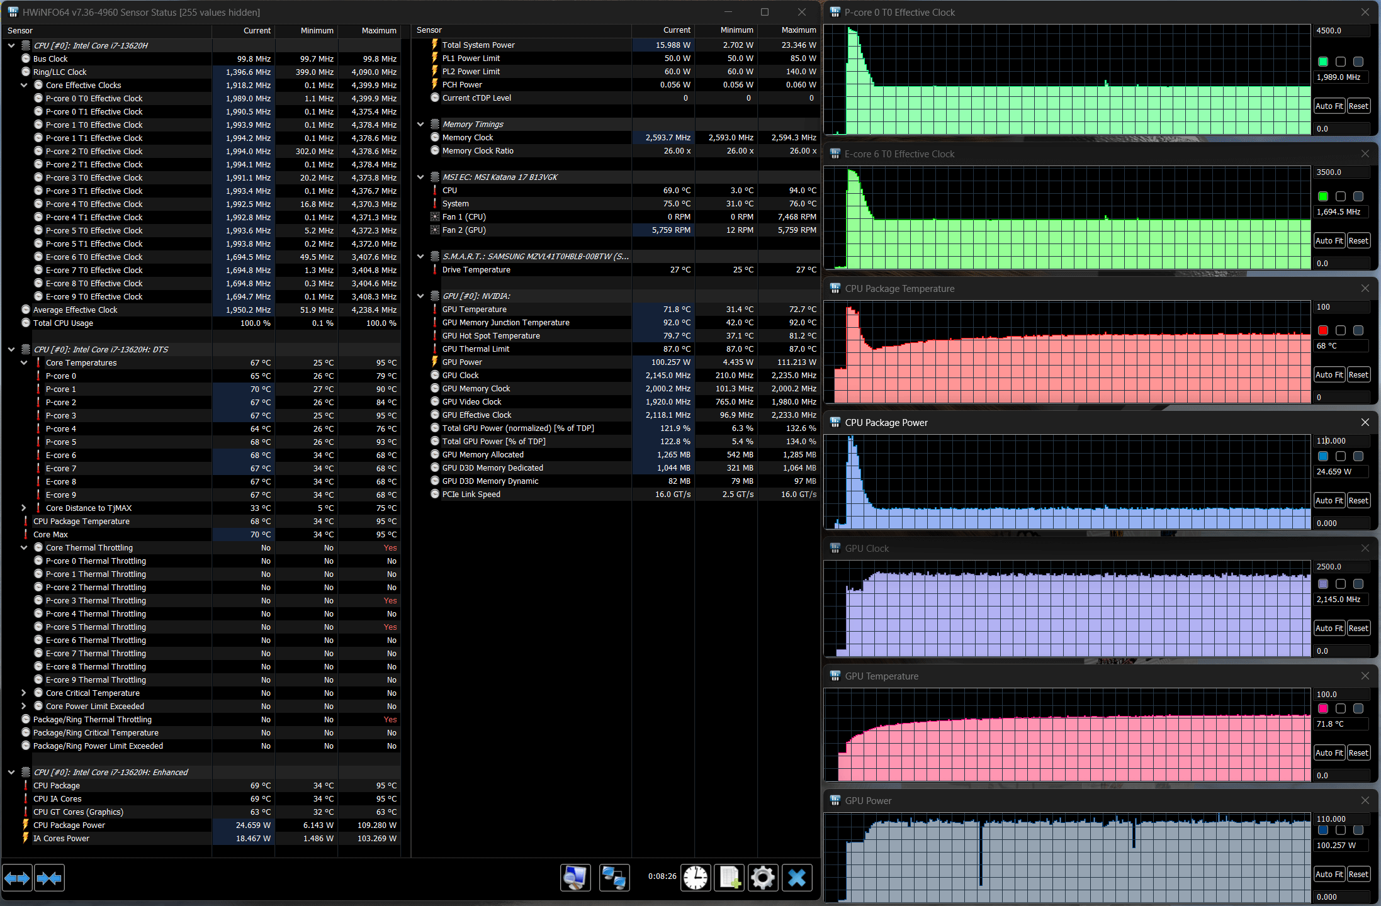This screenshot has height=906, width=1381.
Task: Click the blue X close sensors icon
Action: tap(797, 878)
